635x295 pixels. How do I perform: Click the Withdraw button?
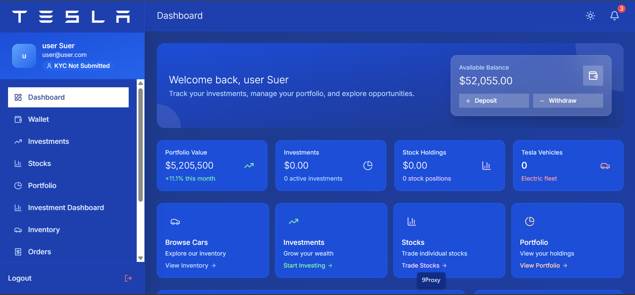(x=568, y=101)
